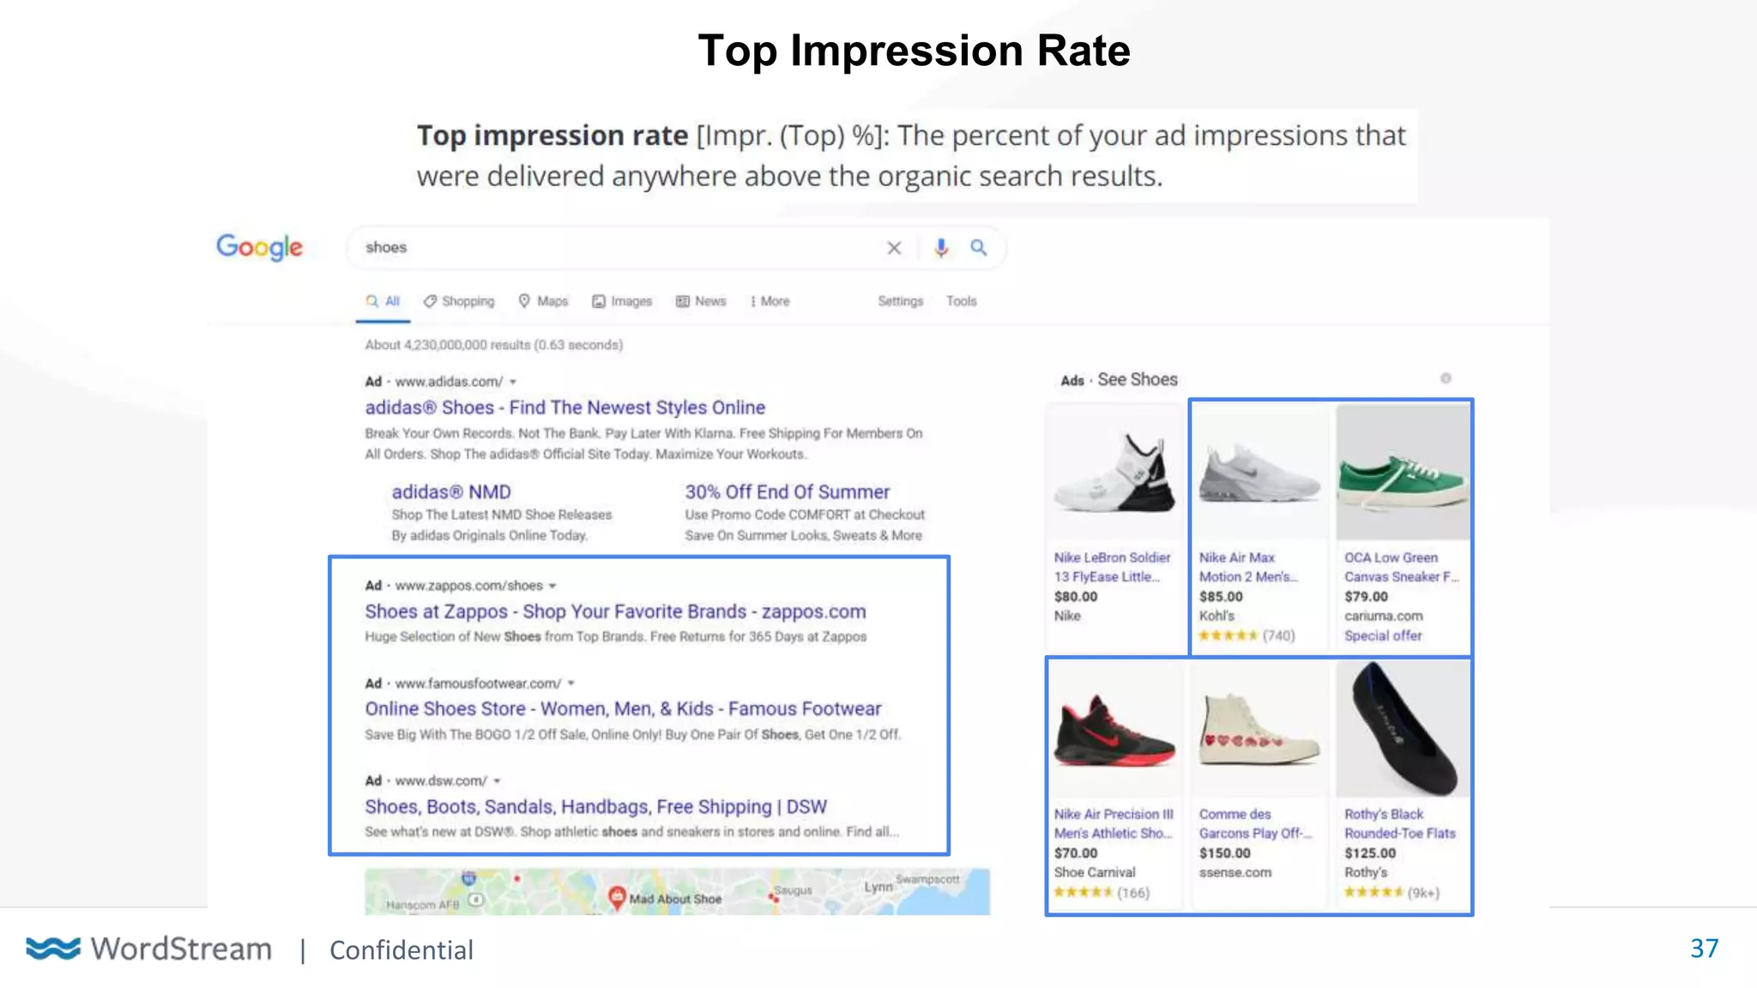Viewport: 1757px width, 988px height.
Task: Open Comme des Garcons Play title
Action: pyautogui.click(x=1255, y=823)
